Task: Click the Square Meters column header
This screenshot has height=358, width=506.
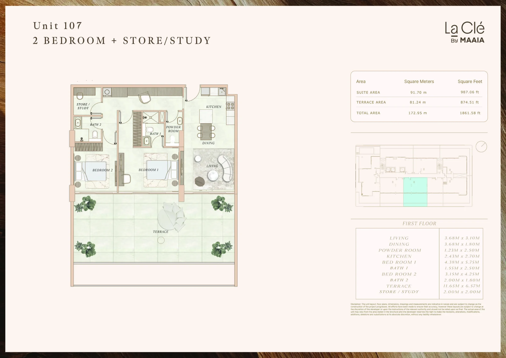Action: point(419,82)
